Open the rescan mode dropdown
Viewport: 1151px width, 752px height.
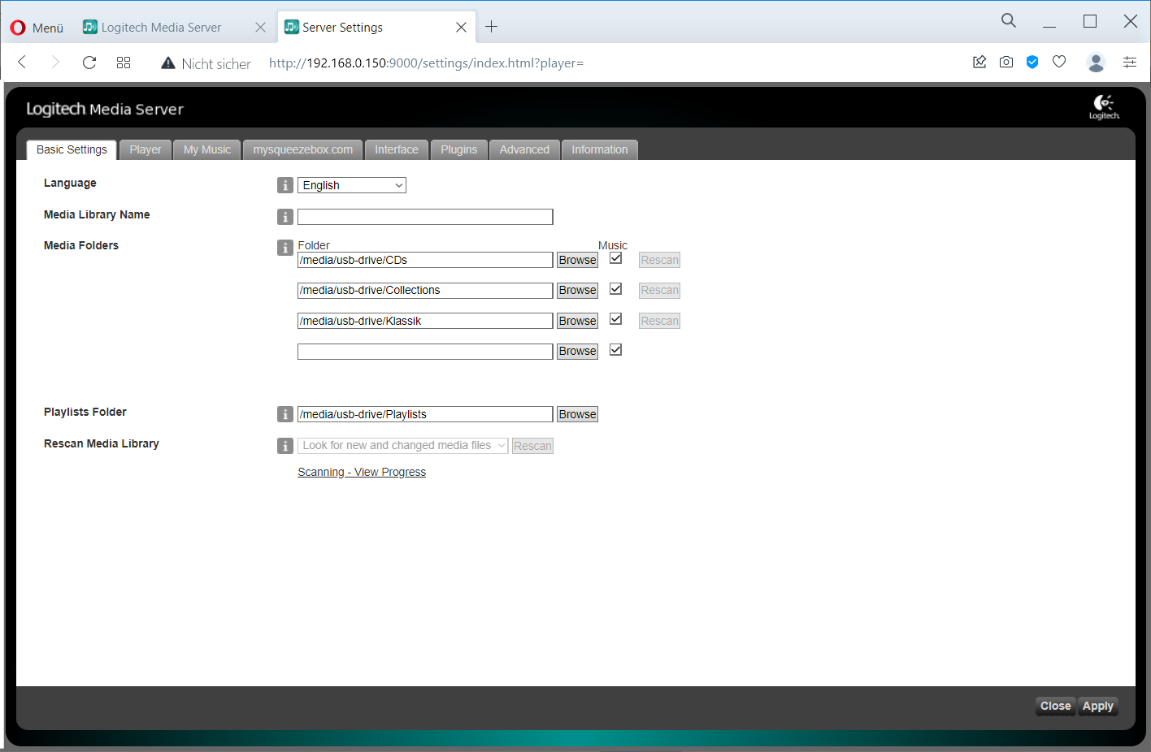(x=403, y=446)
